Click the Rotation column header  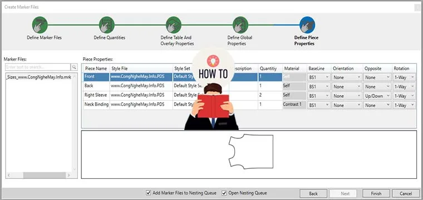tap(404, 68)
